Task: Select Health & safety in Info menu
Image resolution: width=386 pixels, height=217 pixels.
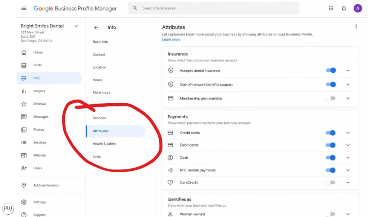Action: tap(104, 144)
